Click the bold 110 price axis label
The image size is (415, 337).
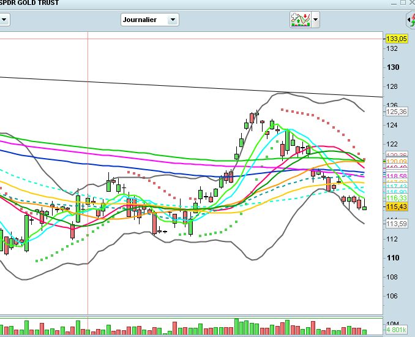(393, 258)
